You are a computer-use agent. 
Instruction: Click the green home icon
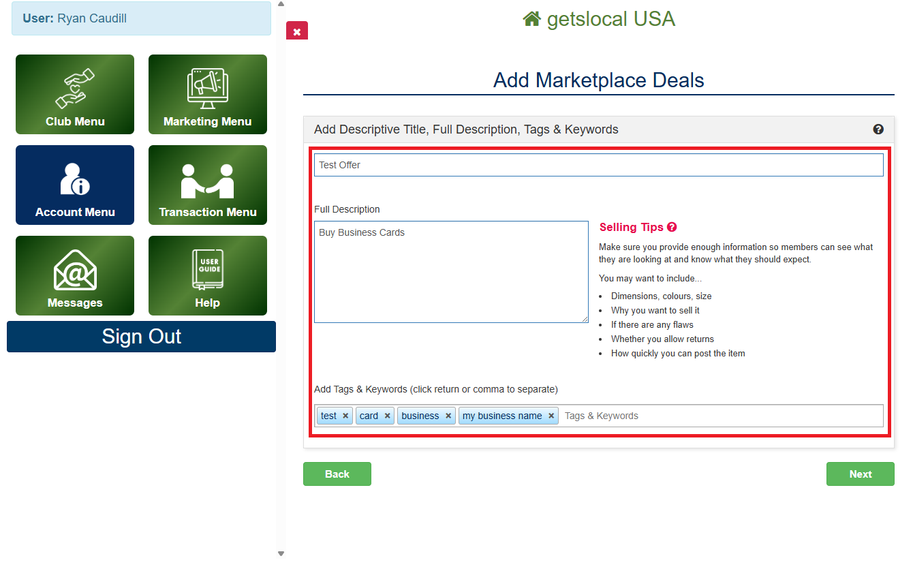531,18
